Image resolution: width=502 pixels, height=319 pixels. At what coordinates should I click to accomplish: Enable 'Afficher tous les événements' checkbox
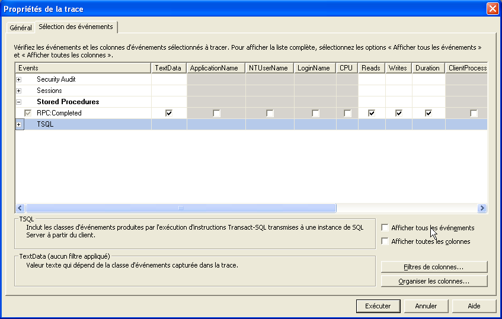(385, 228)
